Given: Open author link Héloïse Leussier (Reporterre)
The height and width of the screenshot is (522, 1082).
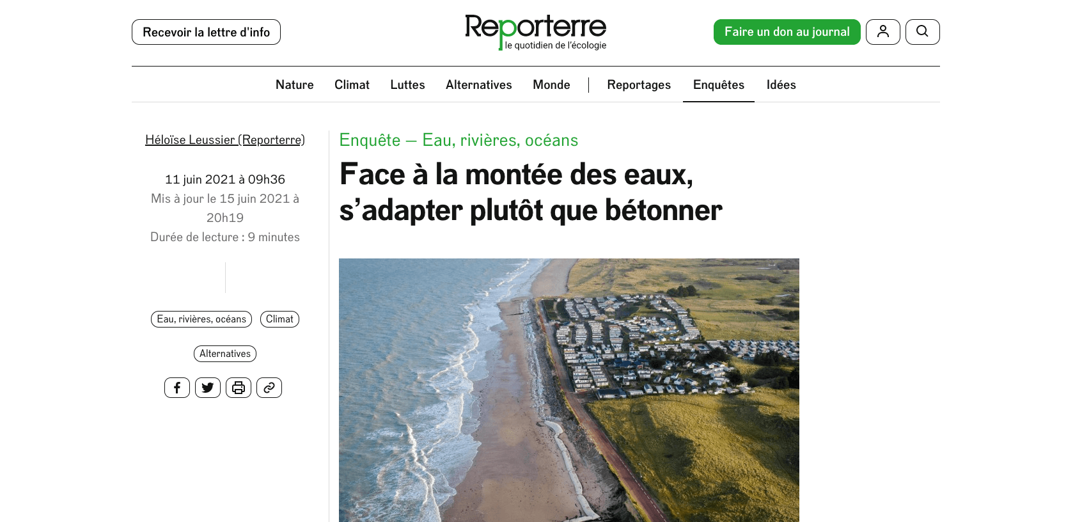Looking at the screenshot, I should [225, 139].
